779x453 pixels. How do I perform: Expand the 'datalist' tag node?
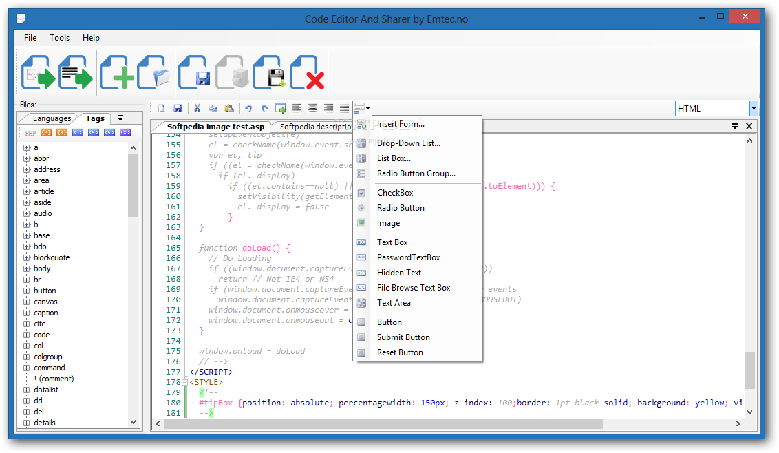[27, 390]
